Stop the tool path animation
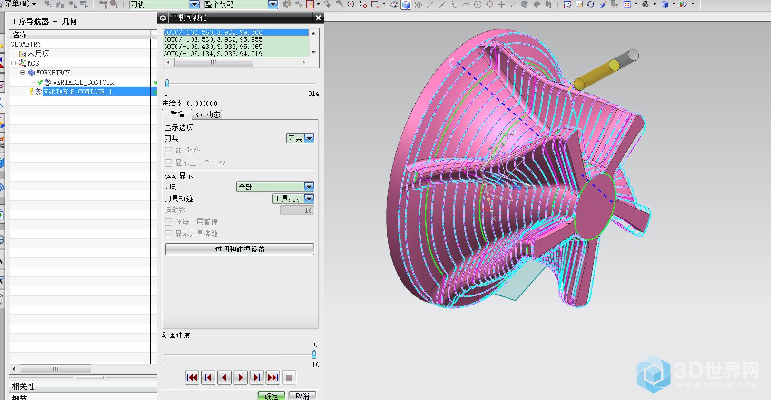This screenshot has height=400, width=771. (289, 378)
